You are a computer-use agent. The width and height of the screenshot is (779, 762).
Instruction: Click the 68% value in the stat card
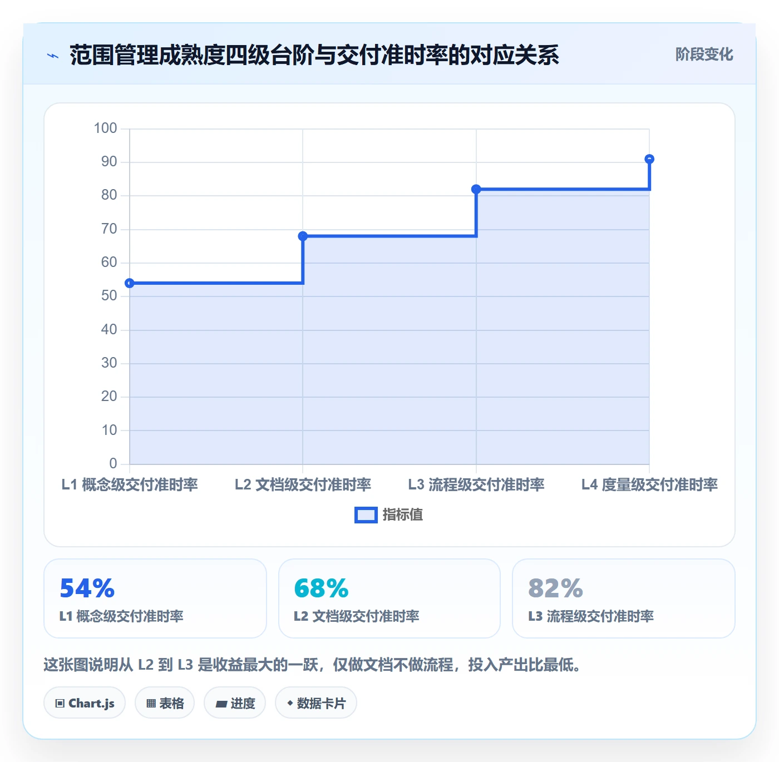click(321, 588)
